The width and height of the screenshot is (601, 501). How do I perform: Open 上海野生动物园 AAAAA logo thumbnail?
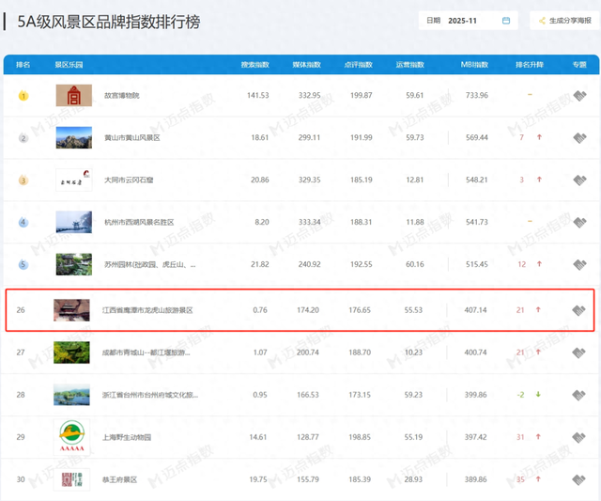click(71, 437)
